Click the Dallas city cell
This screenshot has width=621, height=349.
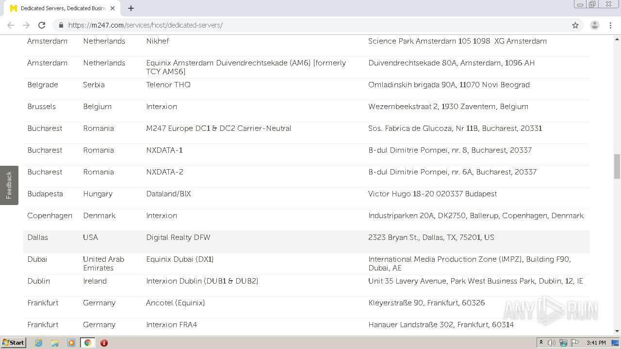(37, 238)
